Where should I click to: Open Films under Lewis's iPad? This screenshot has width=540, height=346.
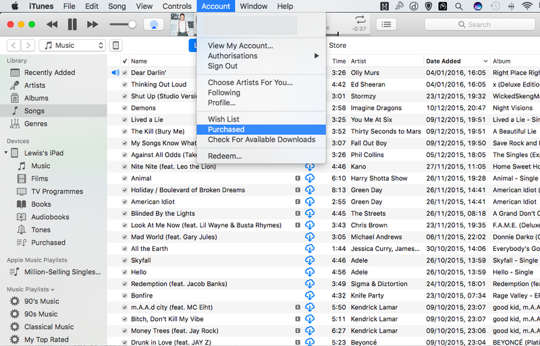click(40, 179)
